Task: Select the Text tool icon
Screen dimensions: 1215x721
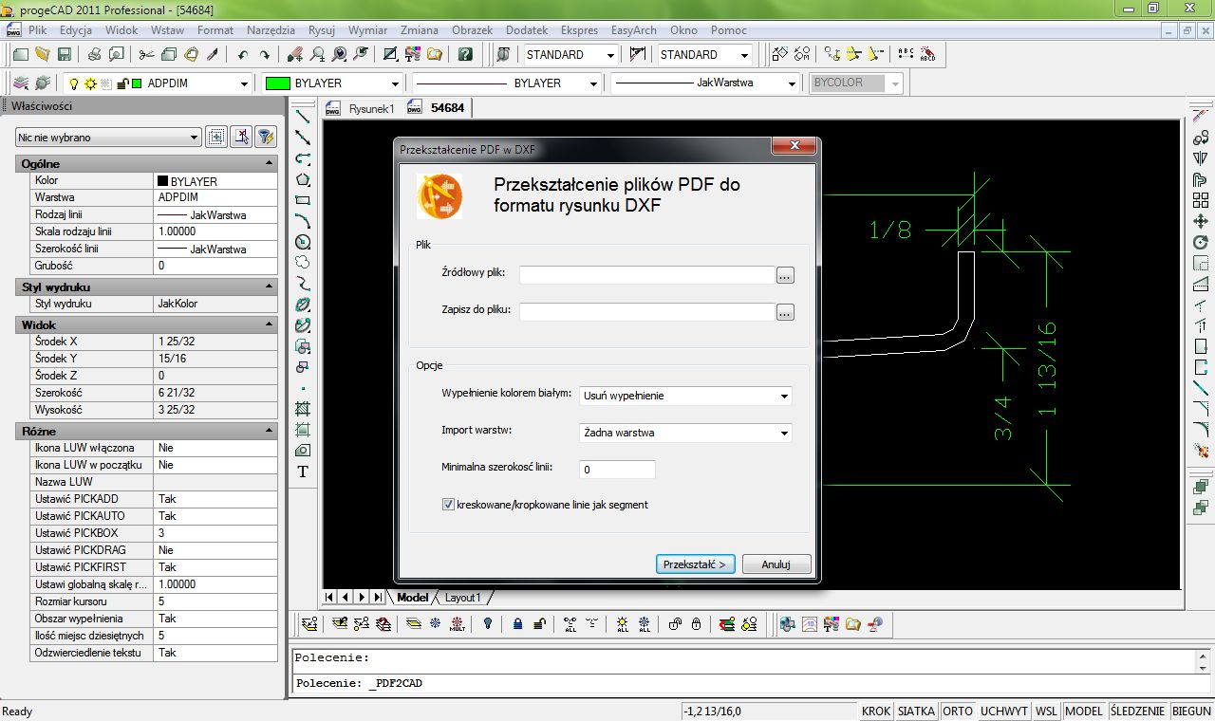Action: coord(303,471)
